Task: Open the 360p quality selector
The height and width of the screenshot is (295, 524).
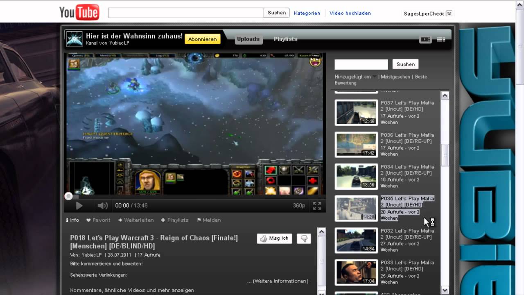Action: click(x=299, y=206)
